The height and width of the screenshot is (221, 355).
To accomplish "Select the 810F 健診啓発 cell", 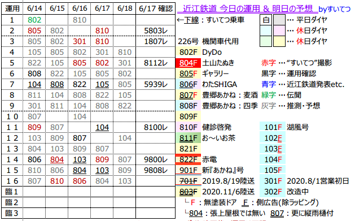I will tap(188, 127).
